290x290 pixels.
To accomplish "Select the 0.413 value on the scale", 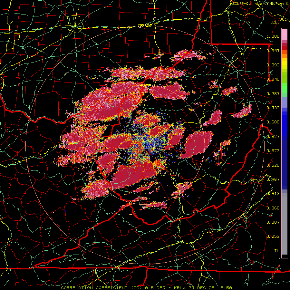I will click(x=273, y=194).
